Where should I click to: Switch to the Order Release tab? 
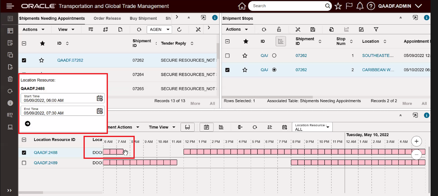[107, 18]
